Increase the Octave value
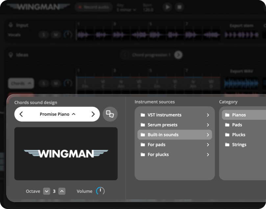The image size is (266, 209). click(62, 191)
